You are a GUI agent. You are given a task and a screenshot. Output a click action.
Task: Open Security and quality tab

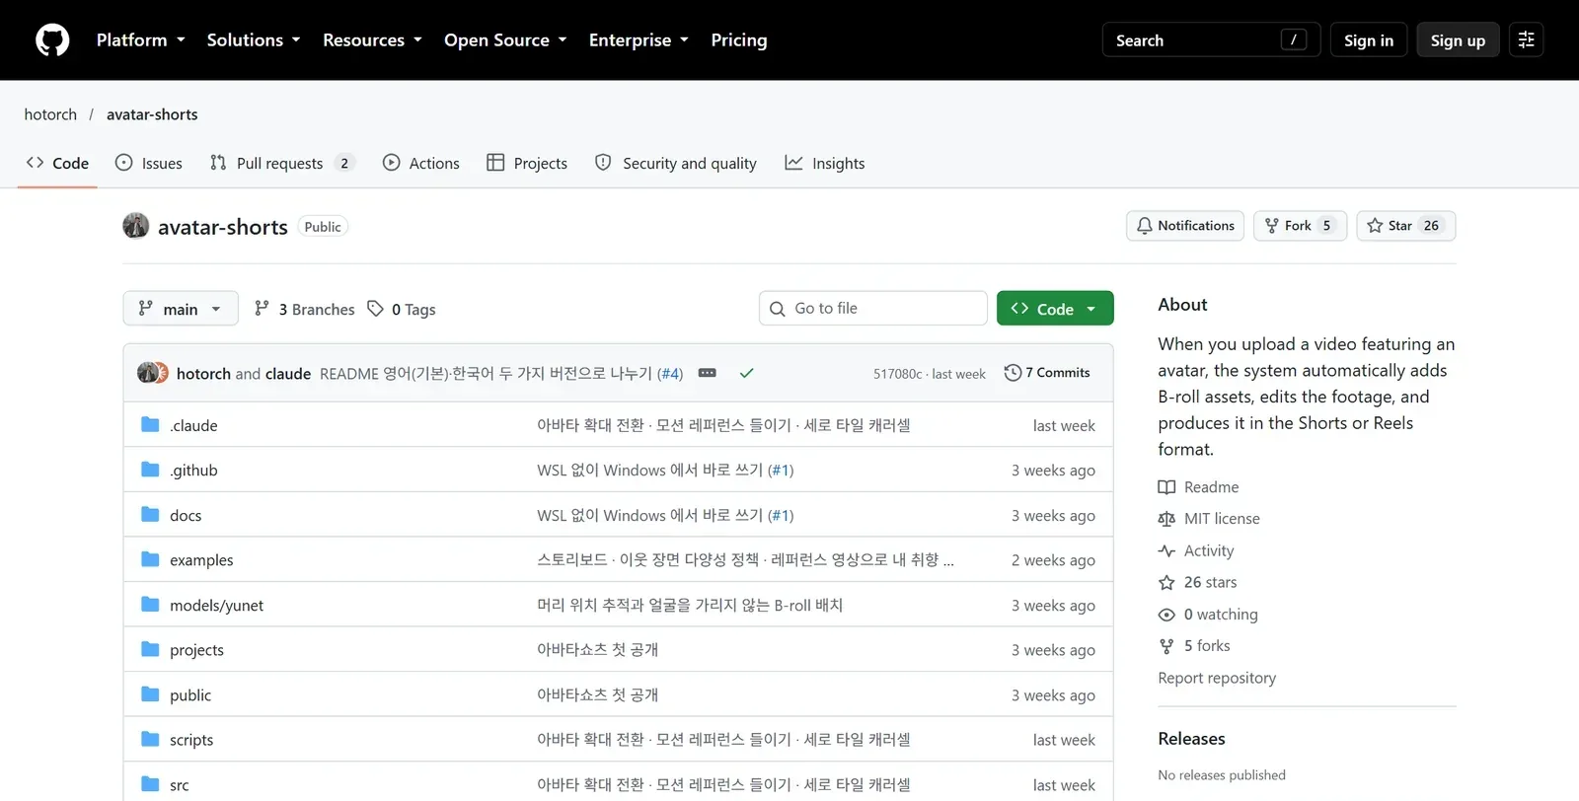click(x=676, y=163)
